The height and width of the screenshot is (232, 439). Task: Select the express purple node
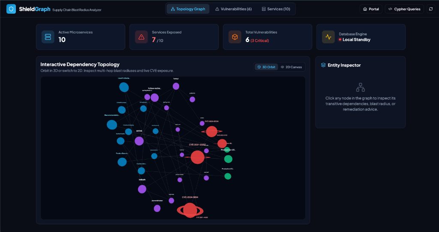pyautogui.click(x=171, y=201)
